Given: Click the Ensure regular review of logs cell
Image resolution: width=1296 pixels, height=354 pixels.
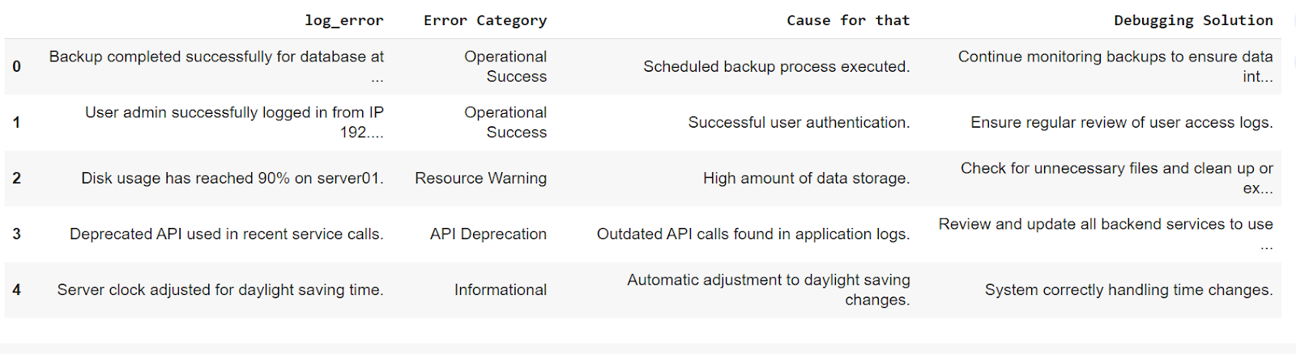Looking at the screenshot, I should click(1122, 122).
